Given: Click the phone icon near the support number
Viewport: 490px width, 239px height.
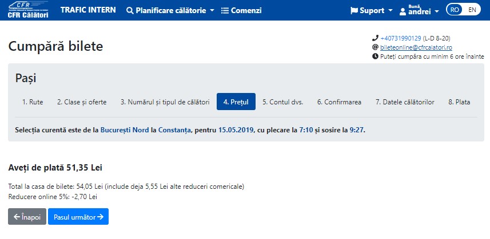Looking at the screenshot, I should tap(375, 38).
